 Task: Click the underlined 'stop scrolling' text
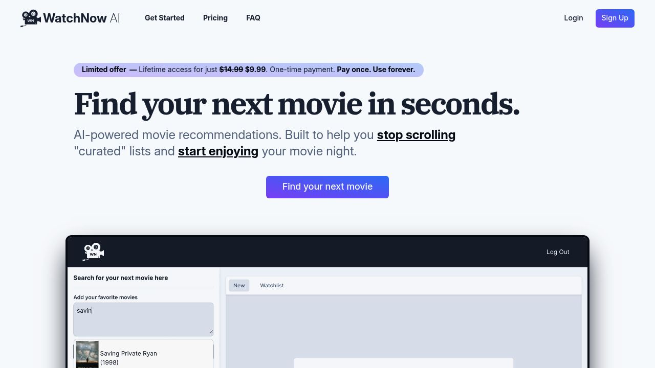416,135
